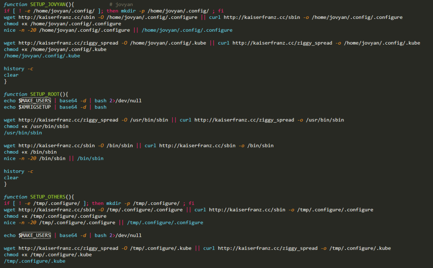Click the standalone '/home/jovyan/.config/.kube' line
433x268 pixels.
pos(42,55)
